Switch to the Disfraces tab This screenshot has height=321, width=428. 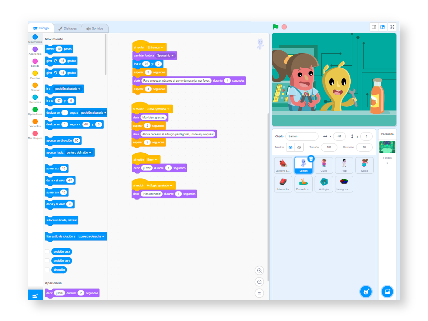coord(68,28)
